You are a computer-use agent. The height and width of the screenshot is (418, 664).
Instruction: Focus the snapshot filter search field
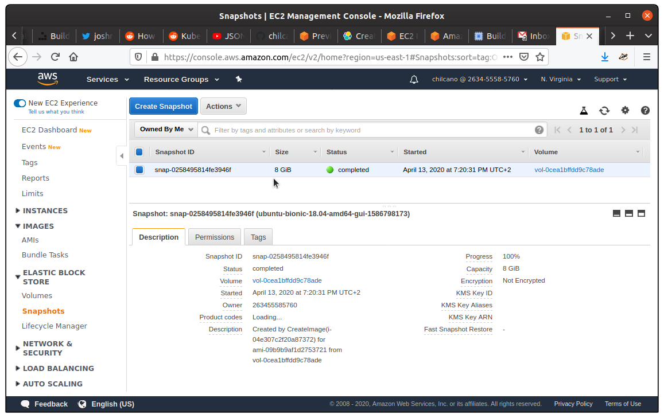pos(372,130)
